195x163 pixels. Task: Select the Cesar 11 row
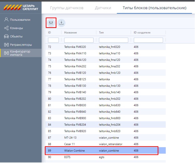pos(106,144)
